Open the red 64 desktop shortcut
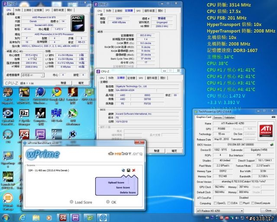 (x=24, y=134)
